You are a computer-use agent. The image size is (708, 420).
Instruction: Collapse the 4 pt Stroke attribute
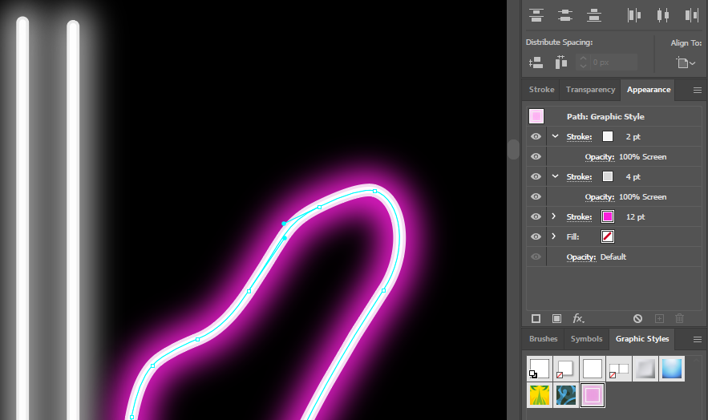click(555, 176)
